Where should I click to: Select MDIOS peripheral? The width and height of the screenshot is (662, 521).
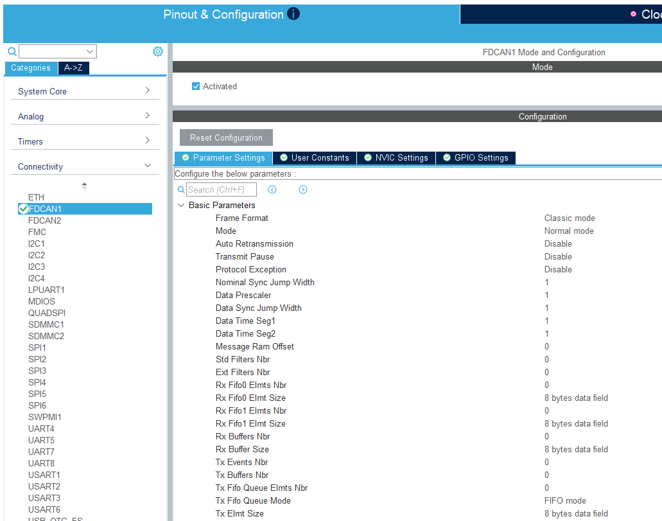(x=42, y=302)
